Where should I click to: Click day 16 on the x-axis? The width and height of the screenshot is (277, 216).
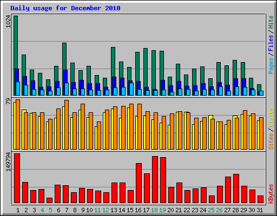click(x=138, y=210)
